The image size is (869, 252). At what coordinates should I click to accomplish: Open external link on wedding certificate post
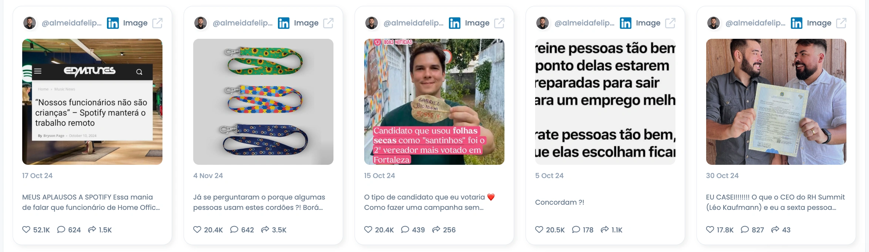841,23
